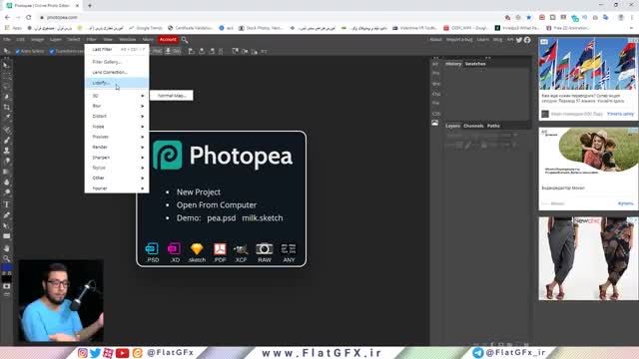The image size is (639, 359).
Task: Select the Gradient tool
Action: [x=7, y=172]
